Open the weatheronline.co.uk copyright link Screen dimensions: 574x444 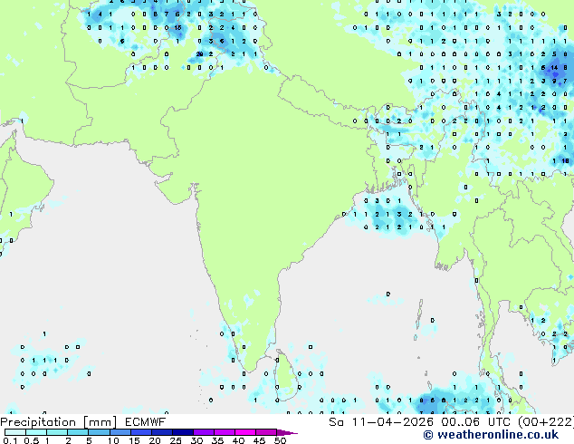pos(491,435)
